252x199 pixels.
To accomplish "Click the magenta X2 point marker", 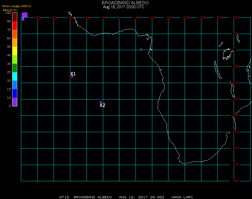I will point(101,102).
